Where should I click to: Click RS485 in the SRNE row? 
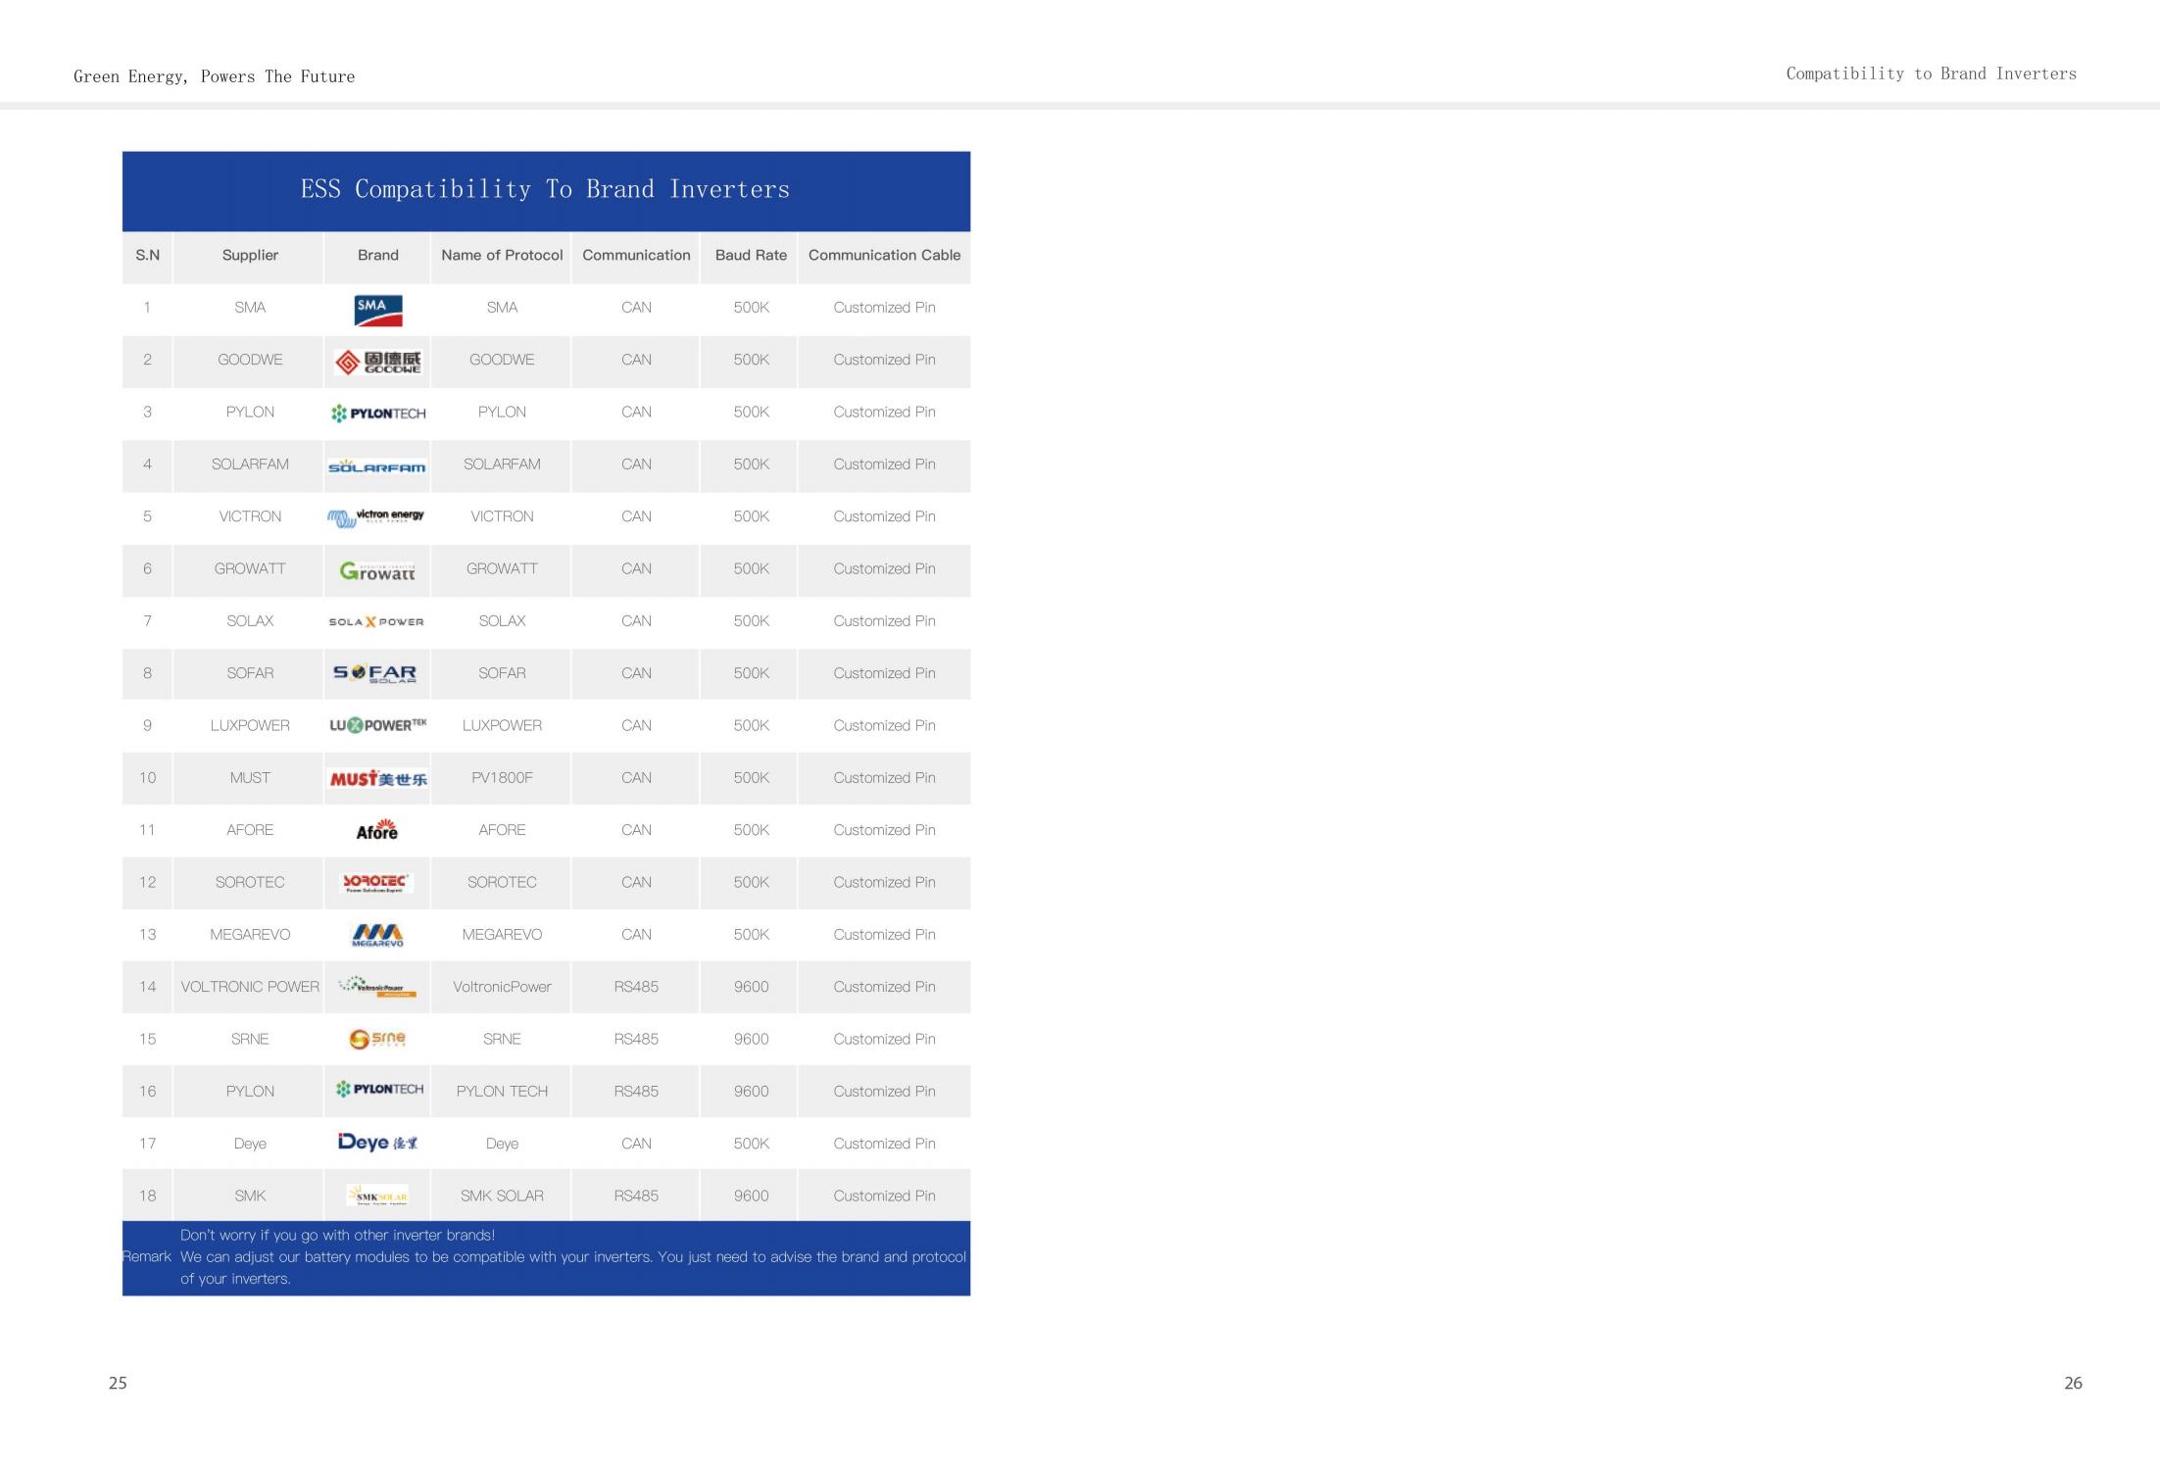(636, 1039)
